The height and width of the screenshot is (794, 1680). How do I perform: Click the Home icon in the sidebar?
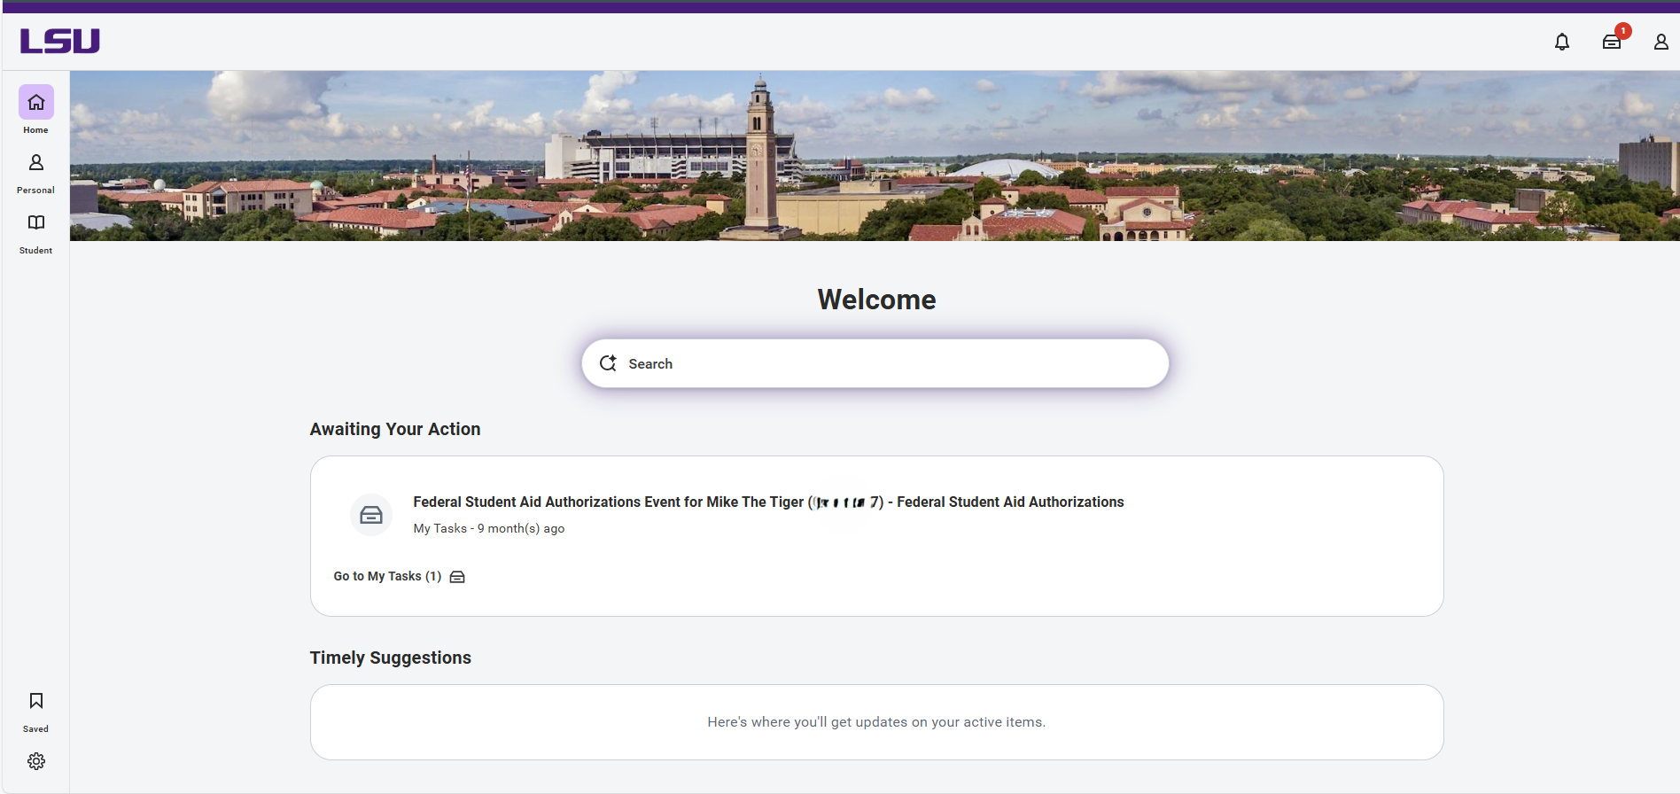click(36, 103)
